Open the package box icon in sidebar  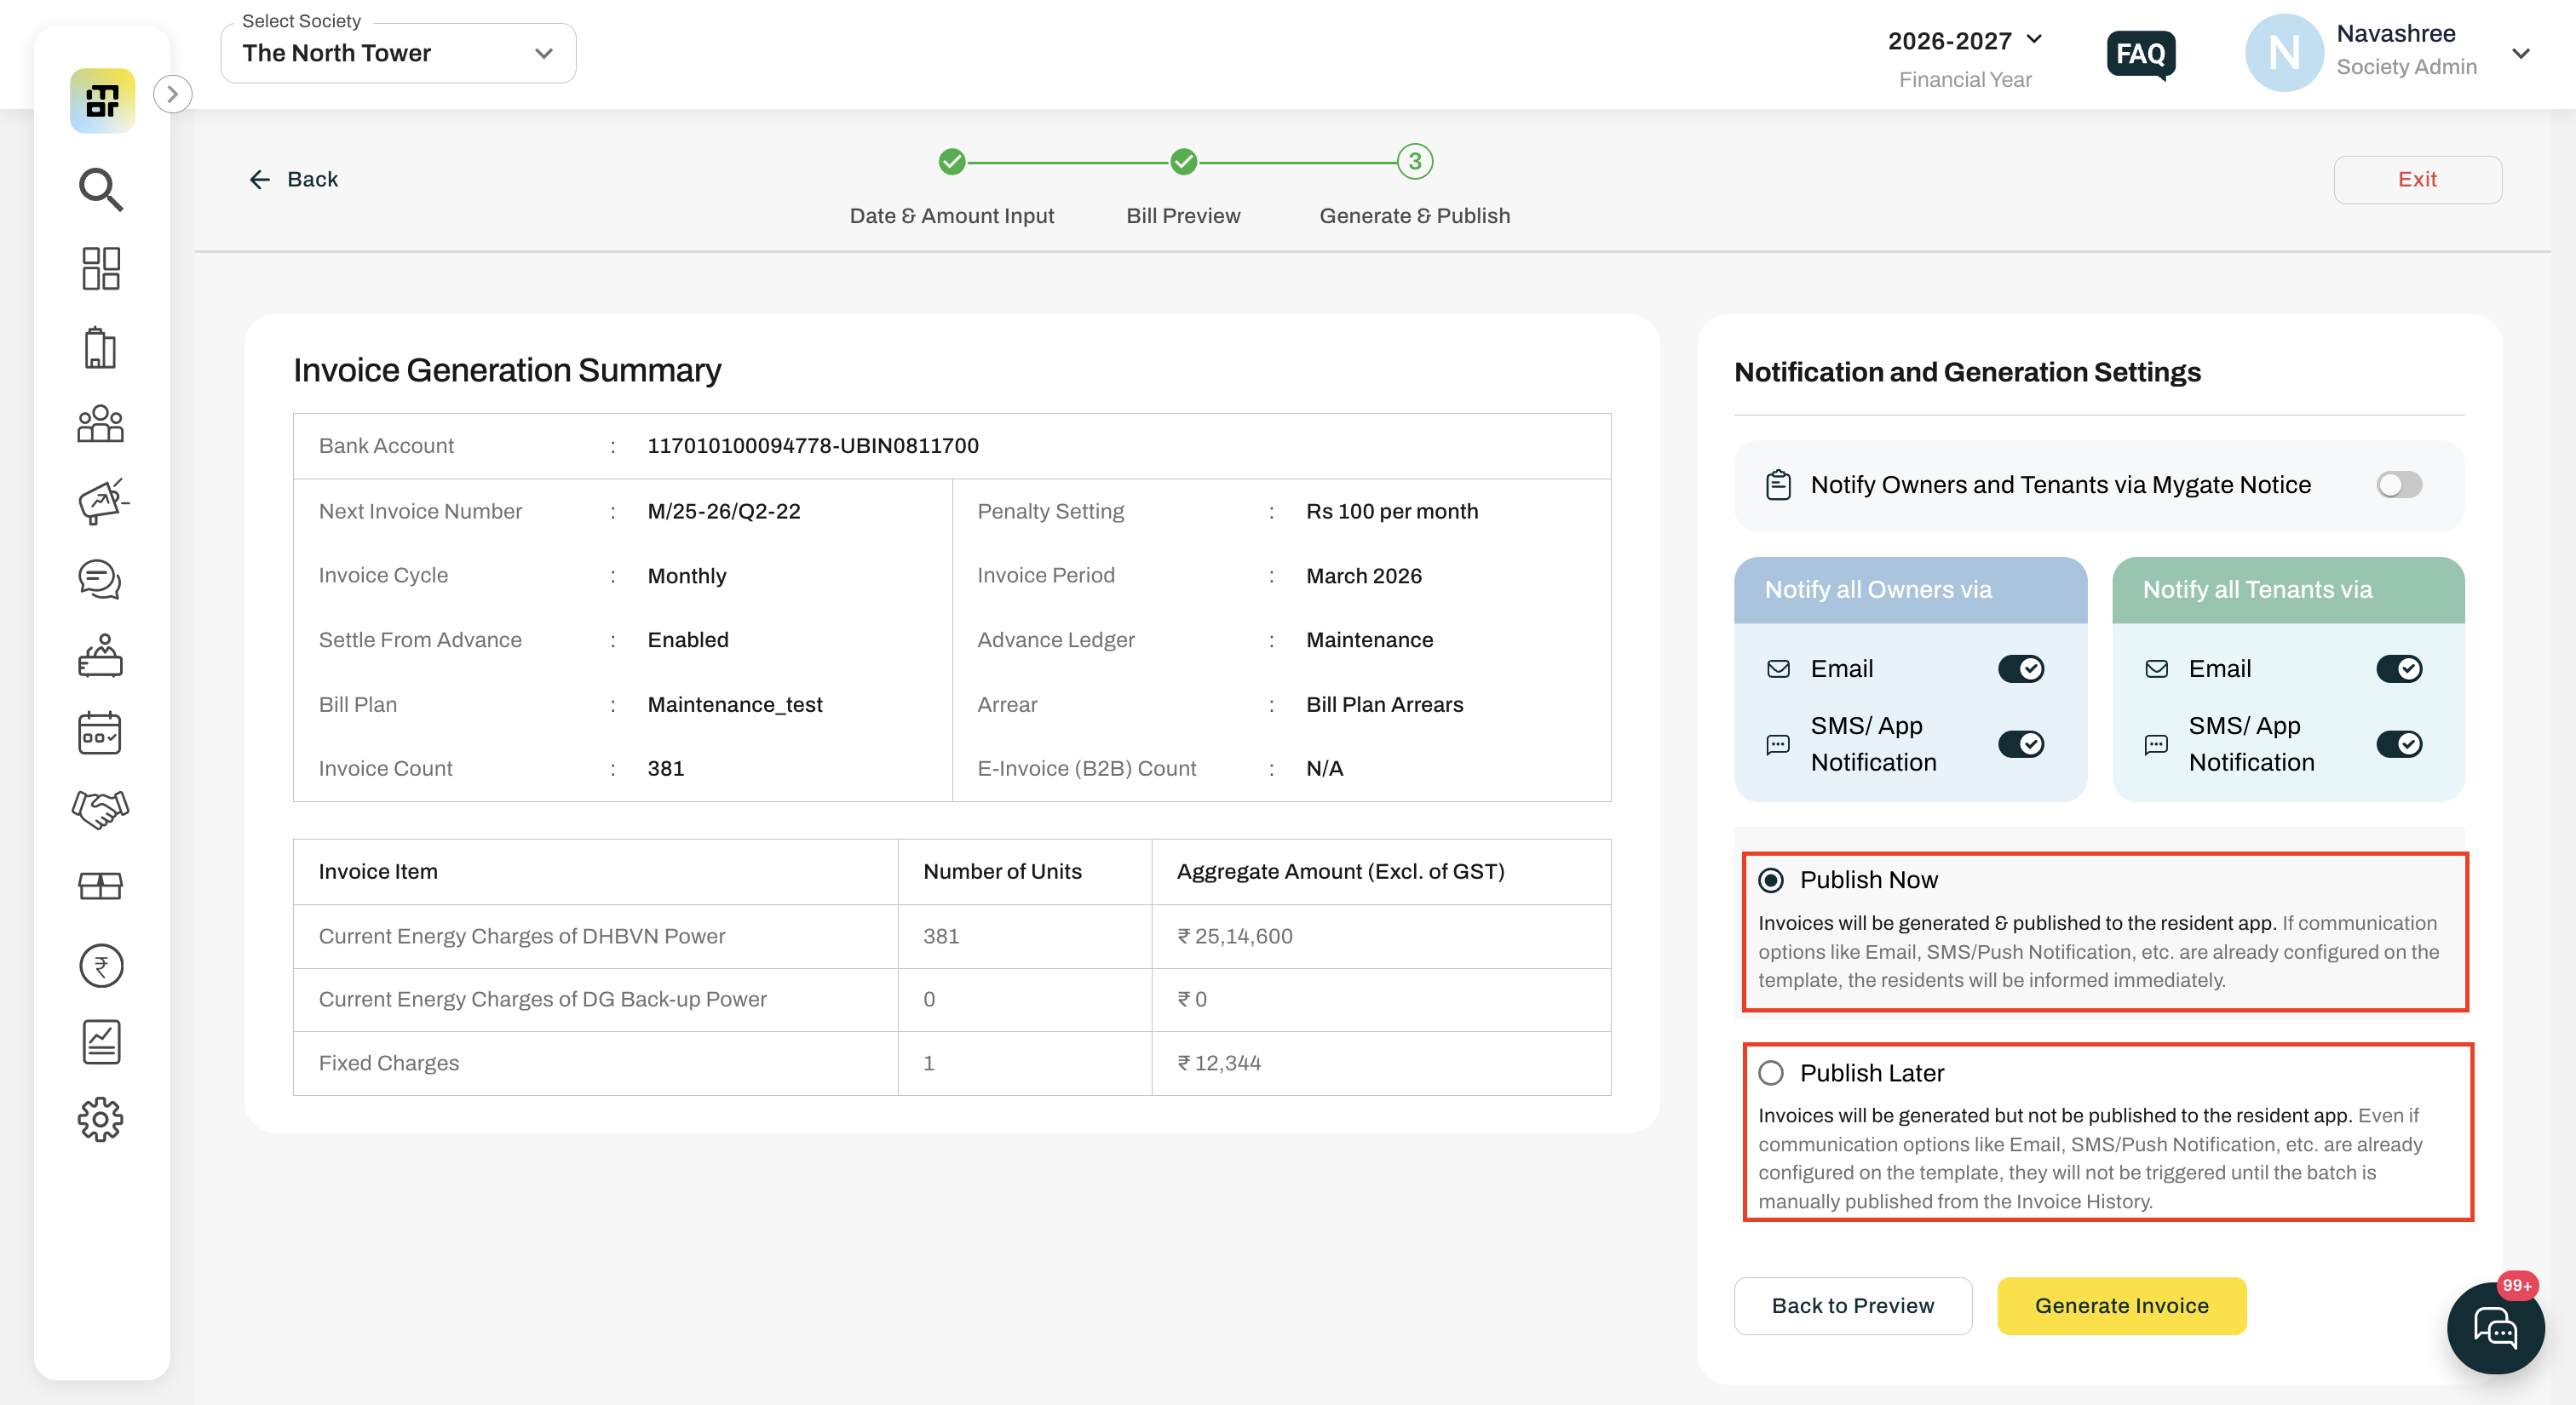[100, 886]
